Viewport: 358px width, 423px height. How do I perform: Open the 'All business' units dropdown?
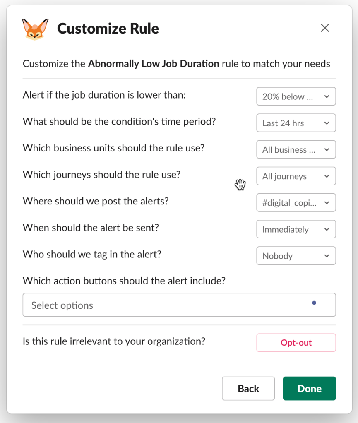(x=296, y=149)
